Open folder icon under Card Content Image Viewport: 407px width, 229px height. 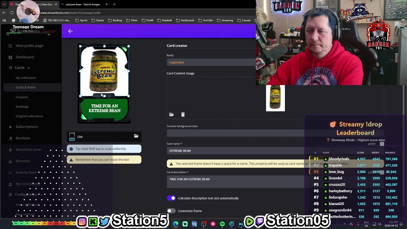pyautogui.click(x=171, y=114)
